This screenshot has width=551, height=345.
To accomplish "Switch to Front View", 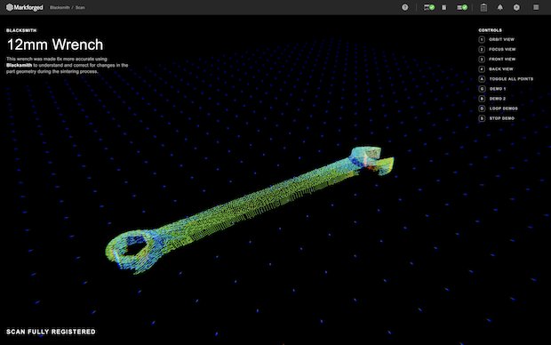I will 498,60.
